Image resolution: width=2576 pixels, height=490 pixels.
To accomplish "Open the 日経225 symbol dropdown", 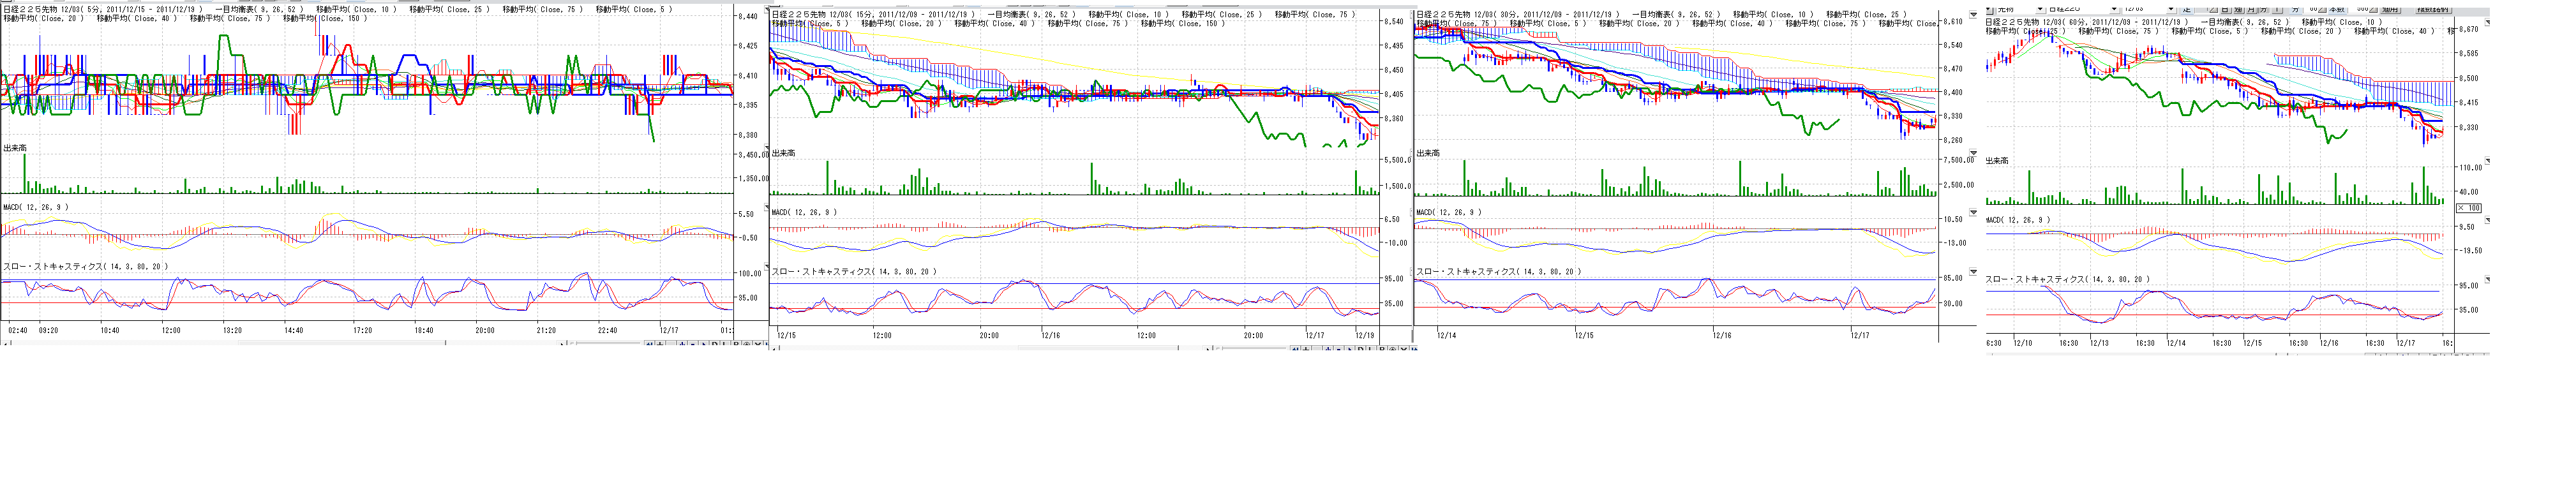I will click(2114, 9).
